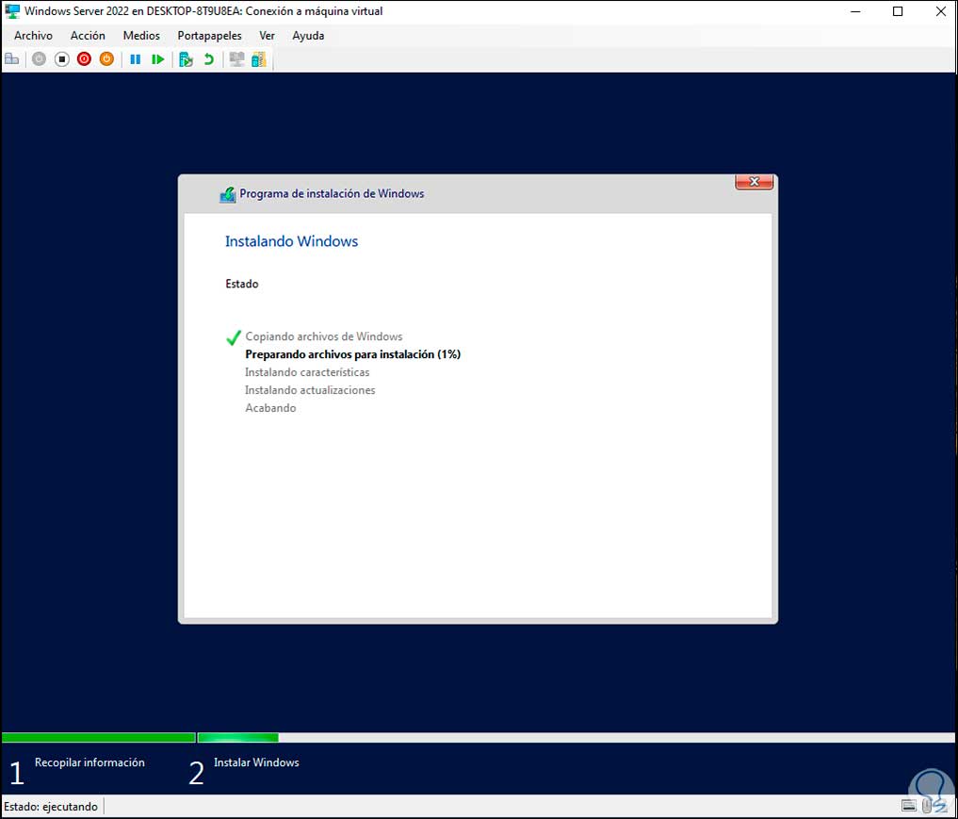Open the share/USB resources toolbar icon
Image resolution: width=958 pixels, height=819 pixels.
pyautogui.click(x=259, y=59)
